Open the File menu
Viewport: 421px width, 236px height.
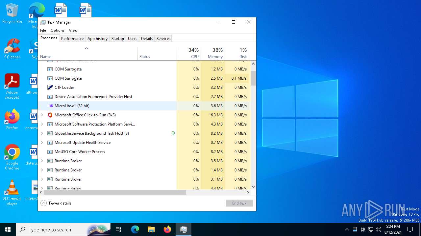[43, 30]
